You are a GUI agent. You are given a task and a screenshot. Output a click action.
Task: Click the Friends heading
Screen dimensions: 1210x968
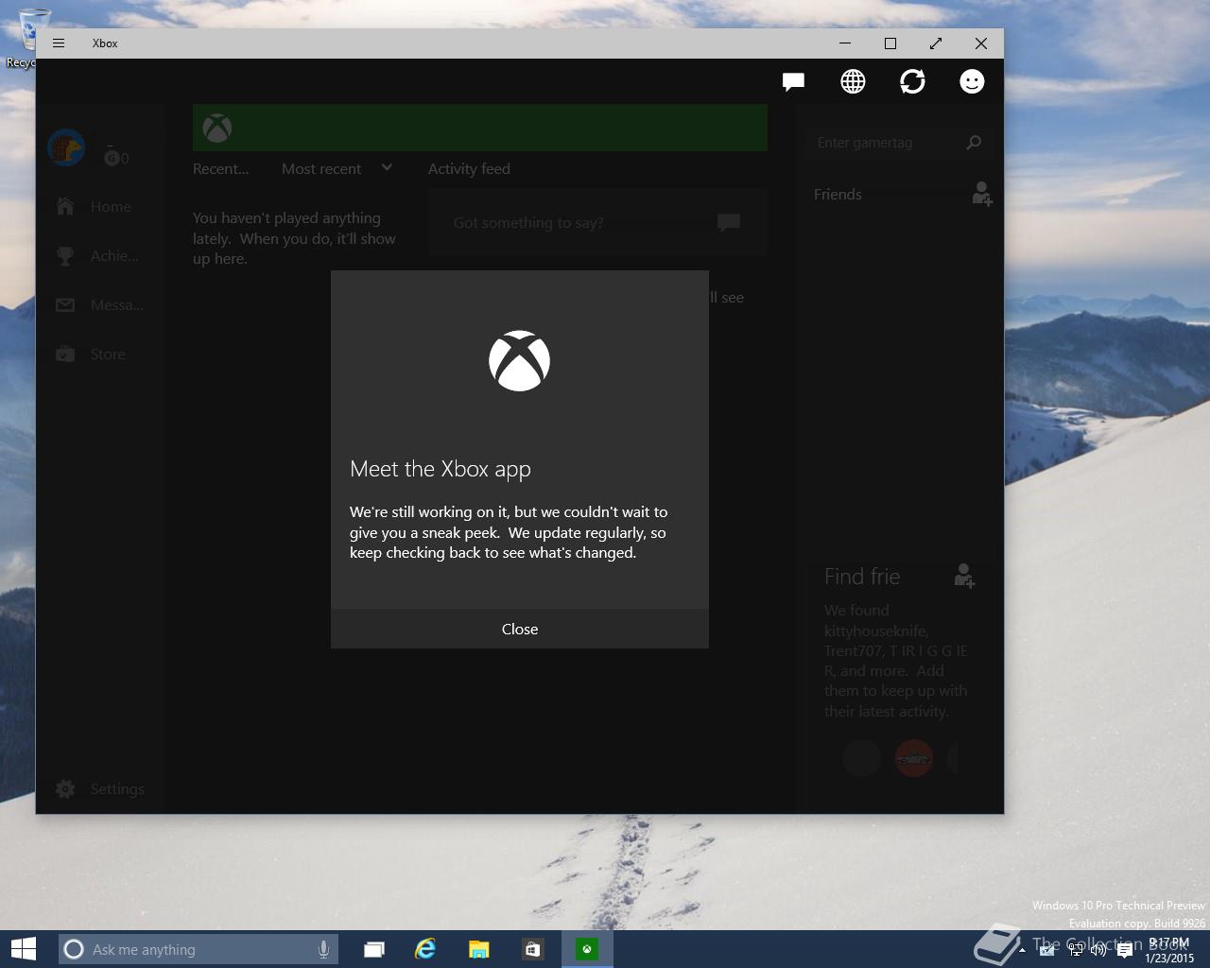click(838, 194)
